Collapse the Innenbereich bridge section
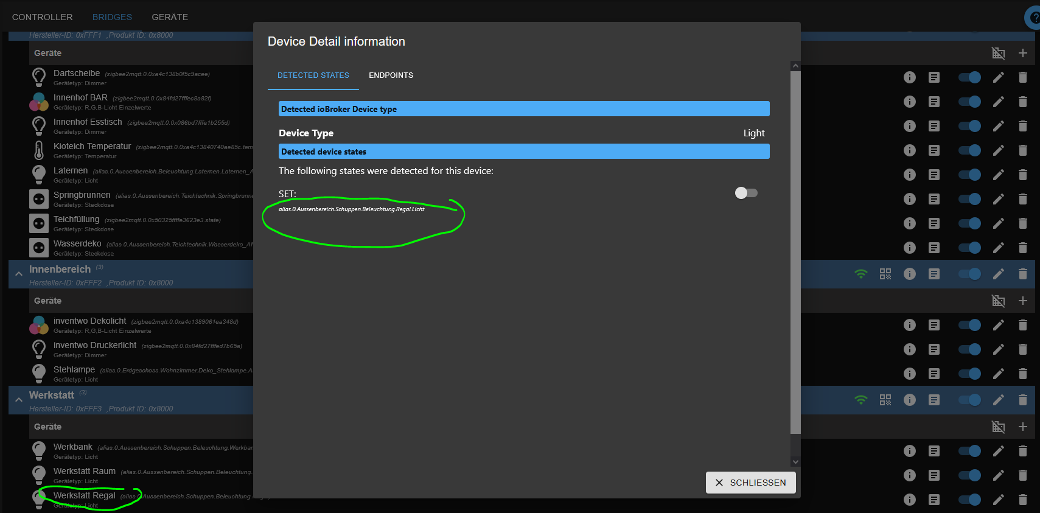The image size is (1040, 513). [19, 274]
